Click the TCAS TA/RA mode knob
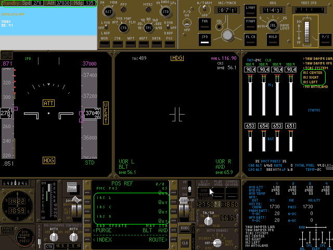Image resolution: width=333 pixels, height=250 pixels. [x=208, y=221]
